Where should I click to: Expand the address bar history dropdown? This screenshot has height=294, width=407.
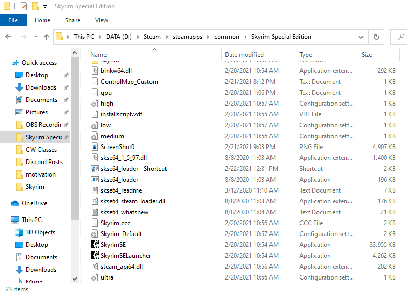[x=361, y=37]
